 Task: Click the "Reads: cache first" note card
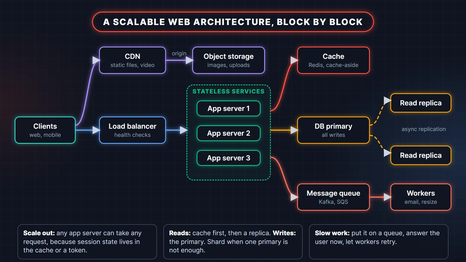pyautogui.click(x=233, y=242)
